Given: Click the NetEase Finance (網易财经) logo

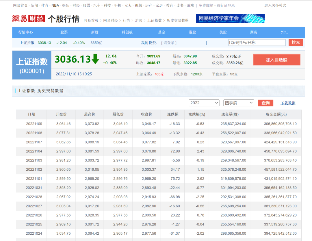Looking at the screenshot, I should click(28, 19).
